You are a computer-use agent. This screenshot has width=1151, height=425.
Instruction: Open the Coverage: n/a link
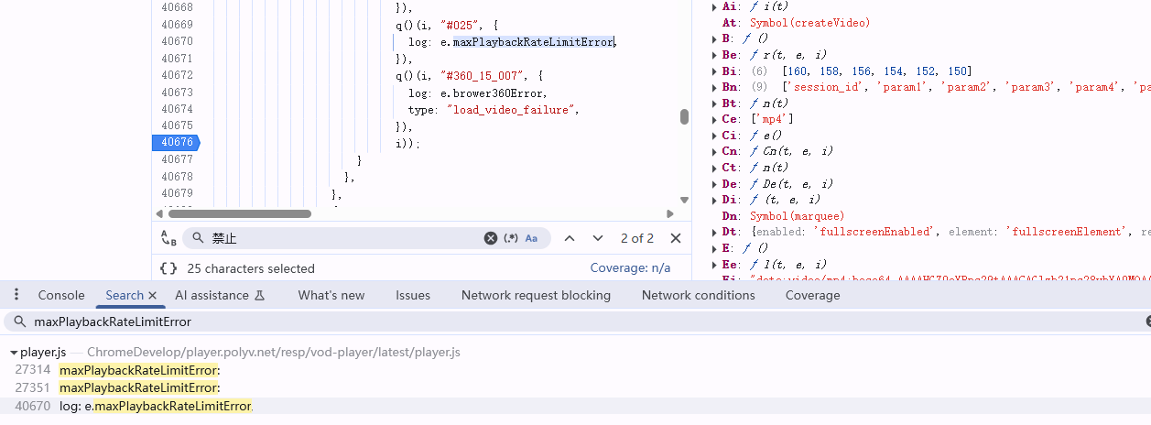[630, 268]
